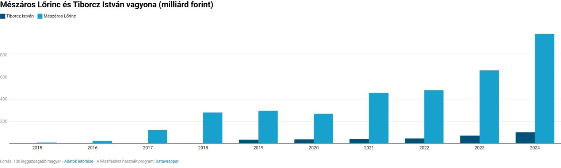Screen dimensions: 561x168
Task: Click the 600 y-axis value
Action: pyautogui.click(x=4, y=77)
